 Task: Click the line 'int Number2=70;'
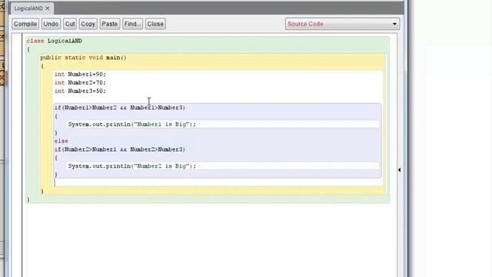point(80,82)
